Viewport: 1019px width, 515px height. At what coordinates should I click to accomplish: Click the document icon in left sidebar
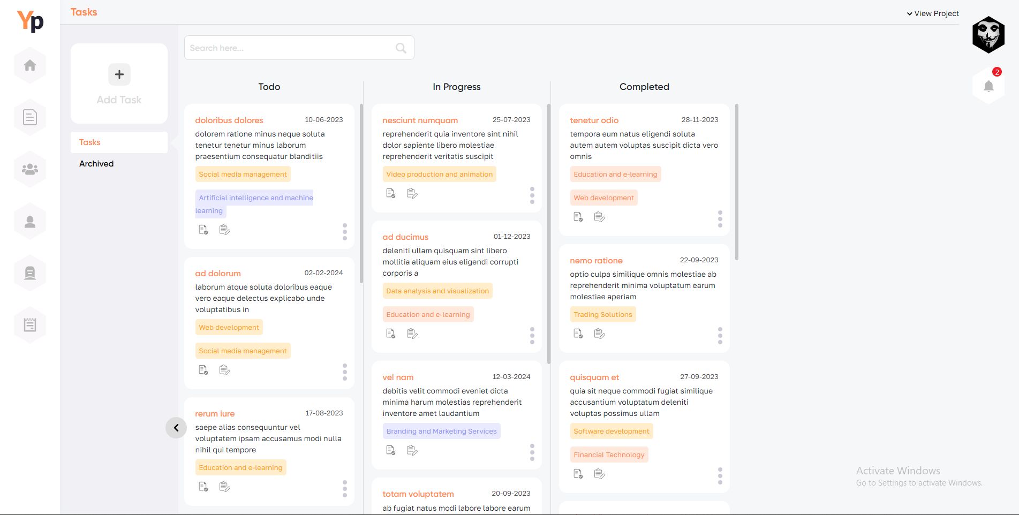30,117
